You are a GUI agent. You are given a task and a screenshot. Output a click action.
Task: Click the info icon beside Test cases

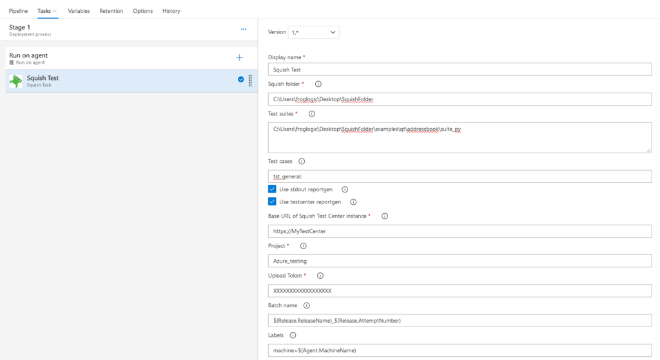pos(302,162)
